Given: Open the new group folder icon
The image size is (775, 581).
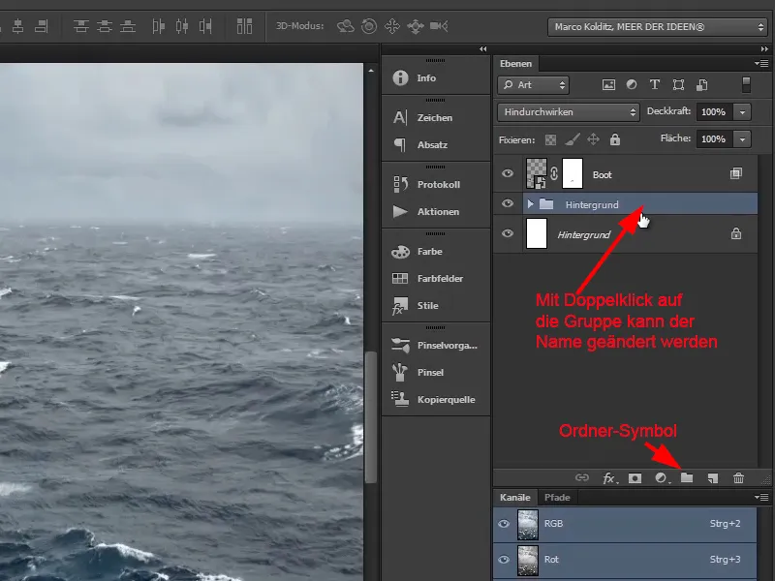Looking at the screenshot, I should 687,477.
